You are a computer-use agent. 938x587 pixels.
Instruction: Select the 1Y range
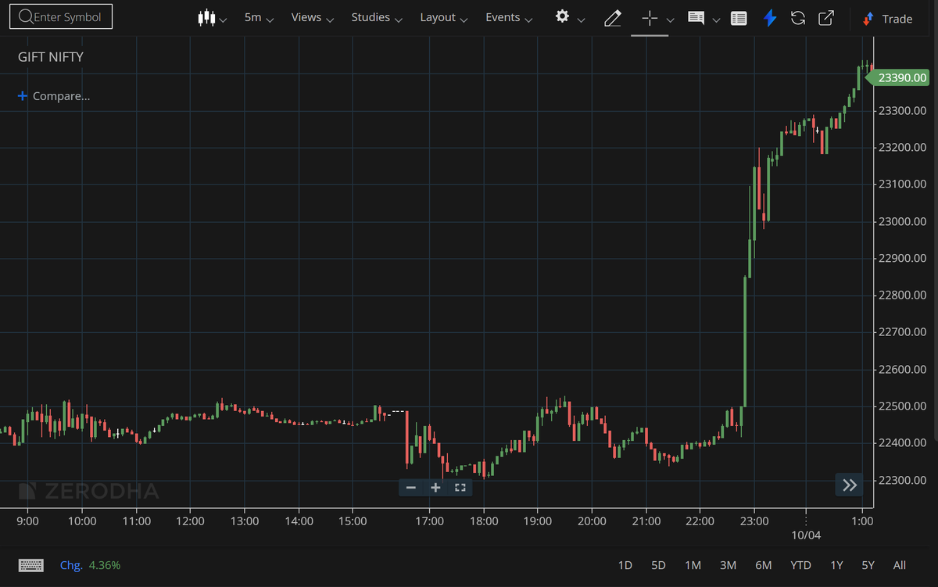coord(836,565)
